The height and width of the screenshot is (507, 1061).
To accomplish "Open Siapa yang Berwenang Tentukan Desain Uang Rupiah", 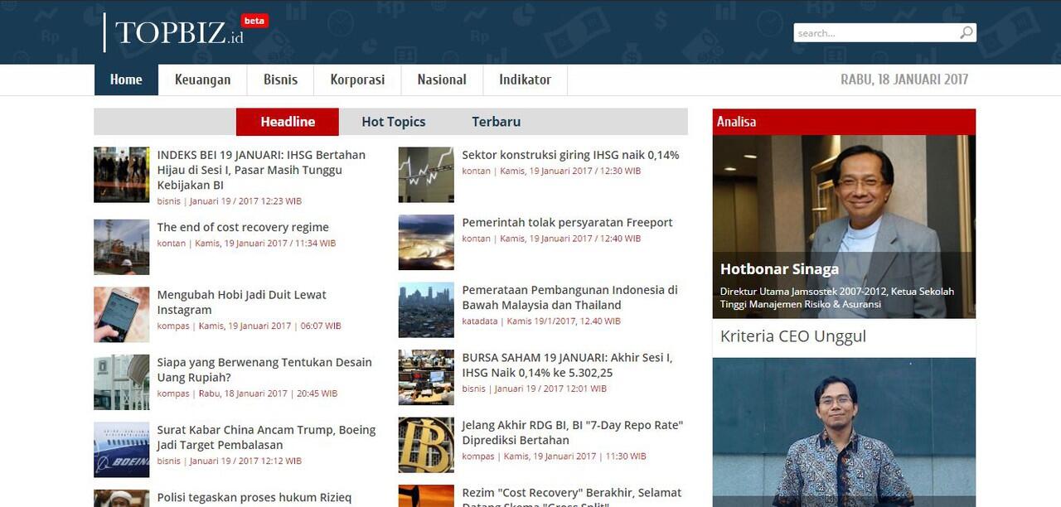I will coord(264,370).
